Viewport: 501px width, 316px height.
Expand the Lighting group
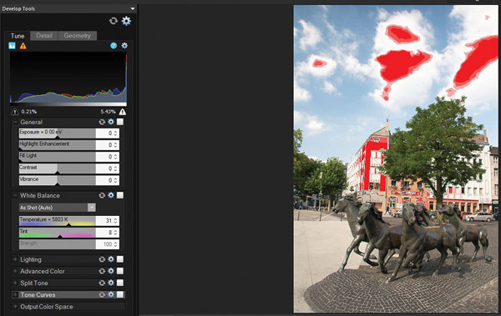(15, 259)
